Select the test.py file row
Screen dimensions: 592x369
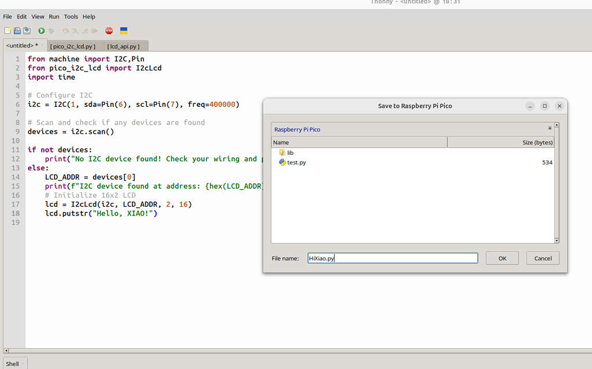tap(413, 162)
